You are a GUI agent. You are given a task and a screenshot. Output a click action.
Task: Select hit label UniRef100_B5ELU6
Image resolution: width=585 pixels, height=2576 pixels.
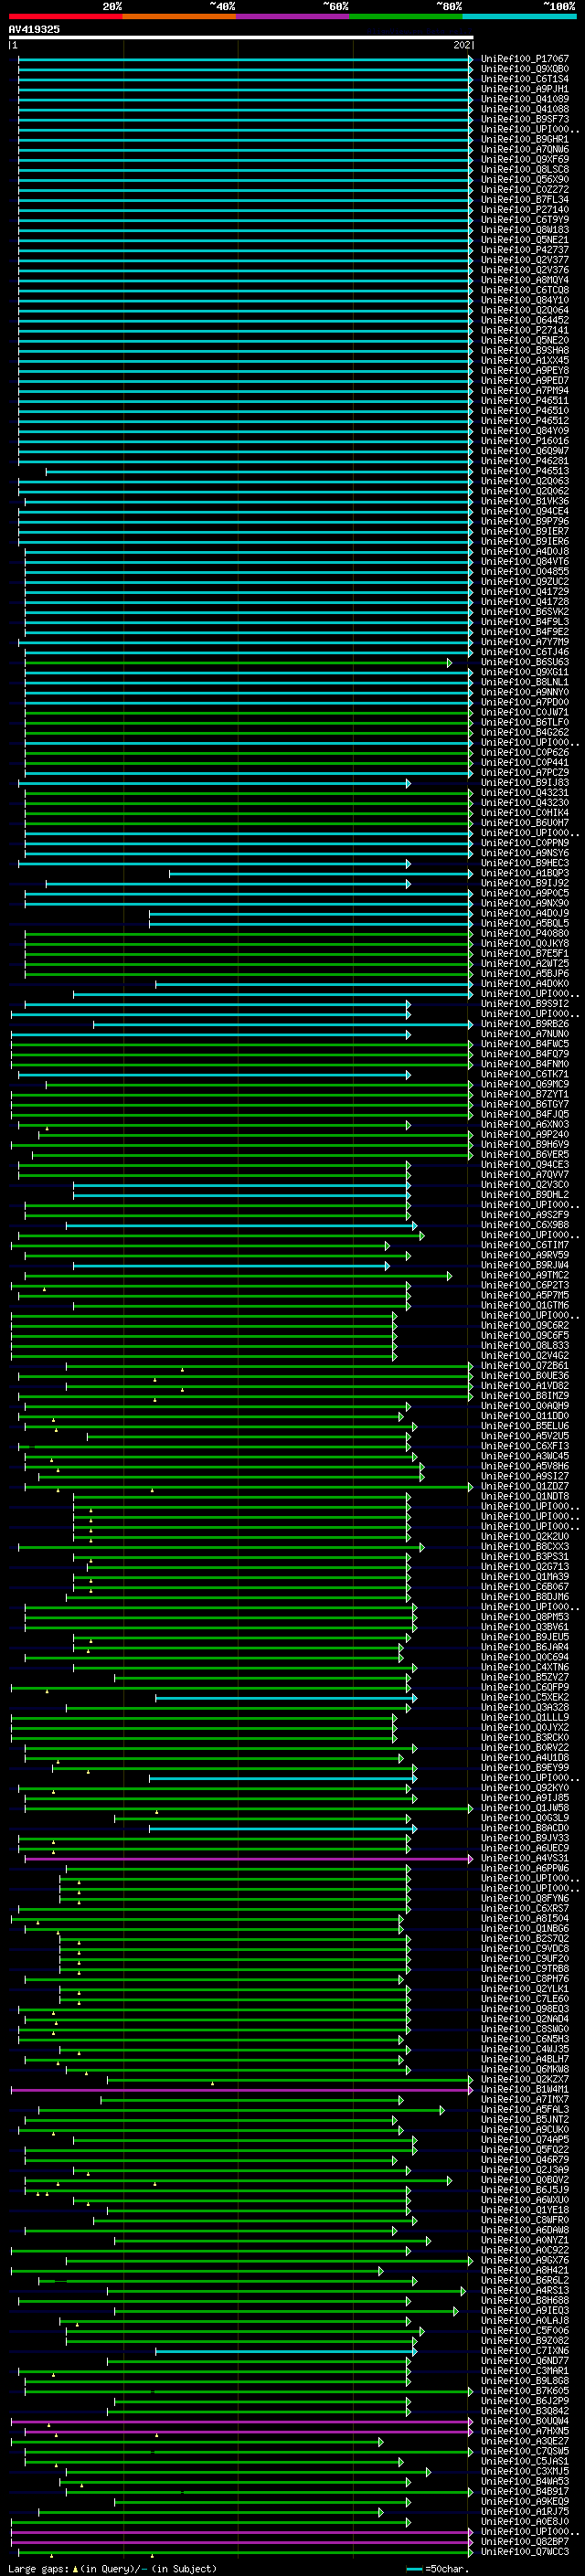(x=525, y=1426)
